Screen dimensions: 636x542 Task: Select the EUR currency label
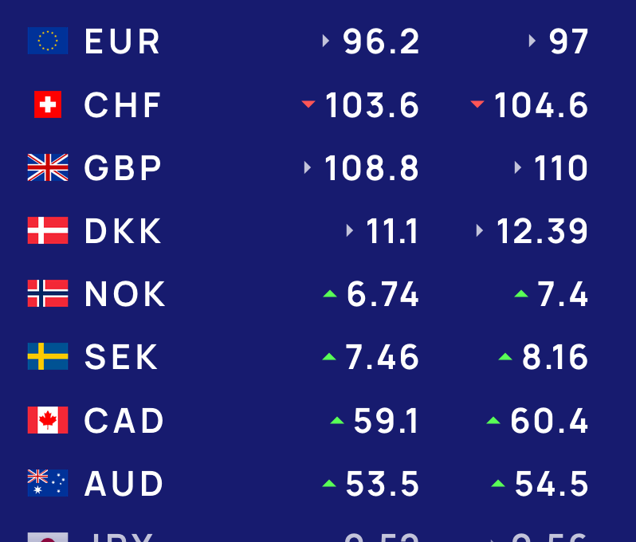[122, 41]
